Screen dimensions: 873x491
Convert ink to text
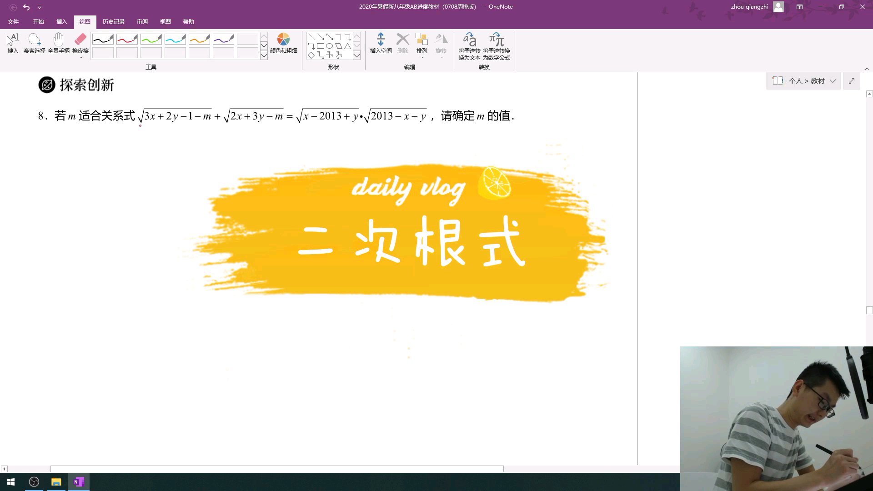469,46
